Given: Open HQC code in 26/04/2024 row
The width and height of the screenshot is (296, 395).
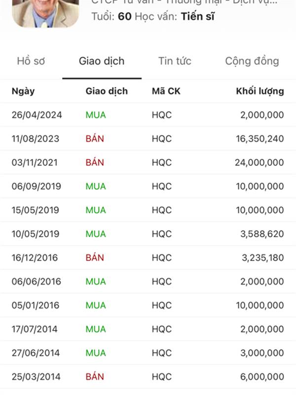Looking at the screenshot, I should coord(162,115).
